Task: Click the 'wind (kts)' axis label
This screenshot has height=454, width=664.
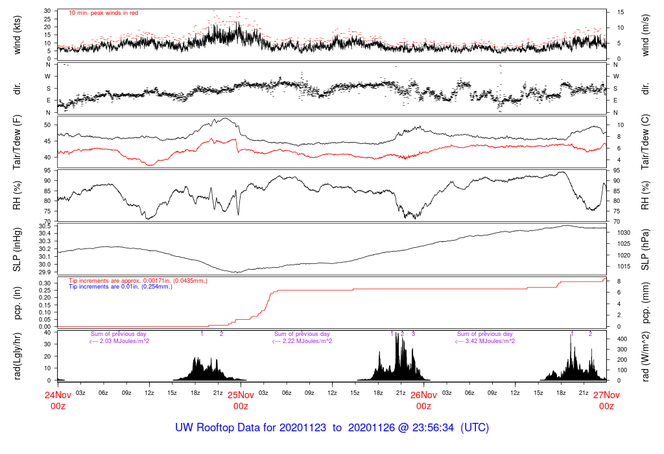Action: (x=18, y=35)
